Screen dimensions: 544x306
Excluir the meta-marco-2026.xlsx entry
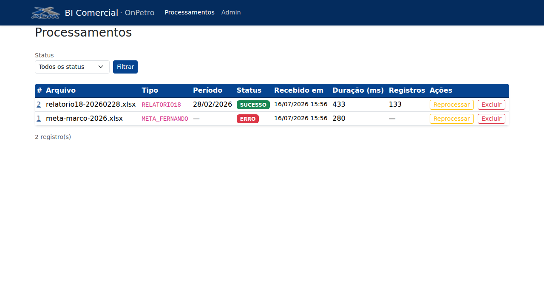[491, 119]
